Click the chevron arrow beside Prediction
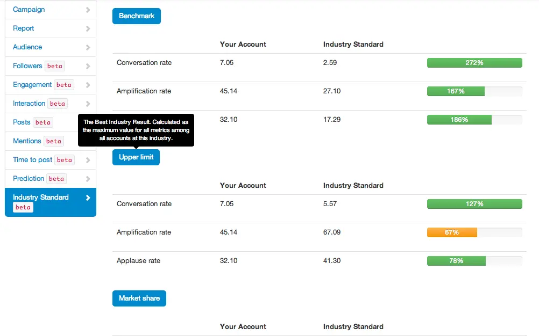The width and height of the screenshot is (539, 336). pyautogui.click(x=88, y=179)
